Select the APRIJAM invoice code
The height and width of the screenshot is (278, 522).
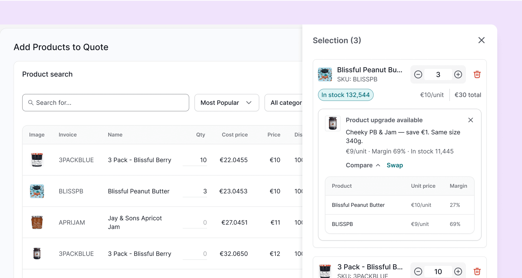[x=72, y=223]
